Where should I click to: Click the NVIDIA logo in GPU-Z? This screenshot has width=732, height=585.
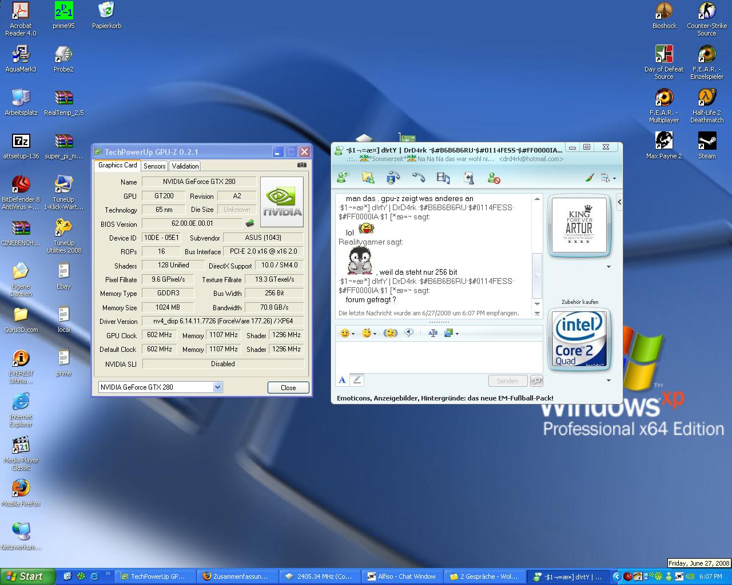coord(282,202)
